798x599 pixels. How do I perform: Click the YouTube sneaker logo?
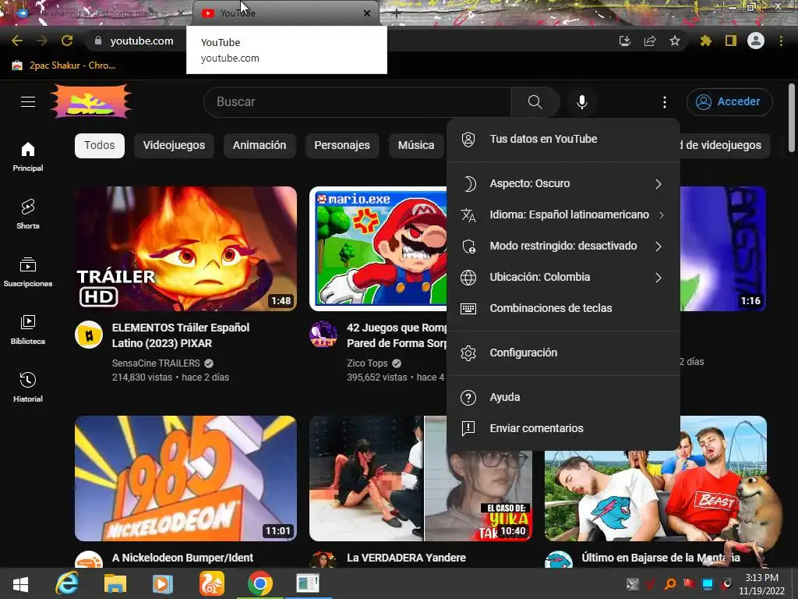point(92,101)
